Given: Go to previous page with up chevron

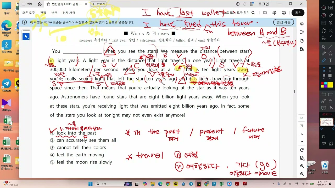Looking at the screenshot, I should point(301,134).
